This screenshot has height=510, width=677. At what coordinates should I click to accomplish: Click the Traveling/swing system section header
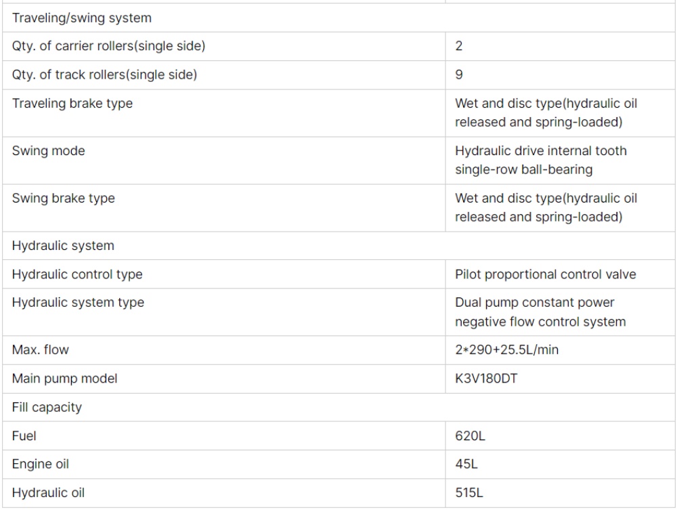[82, 18]
